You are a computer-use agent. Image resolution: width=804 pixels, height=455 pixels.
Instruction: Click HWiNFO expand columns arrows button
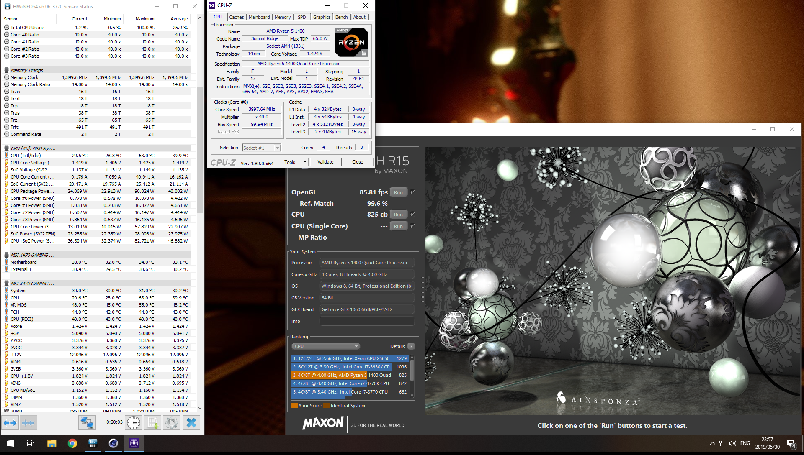tap(10, 423)
